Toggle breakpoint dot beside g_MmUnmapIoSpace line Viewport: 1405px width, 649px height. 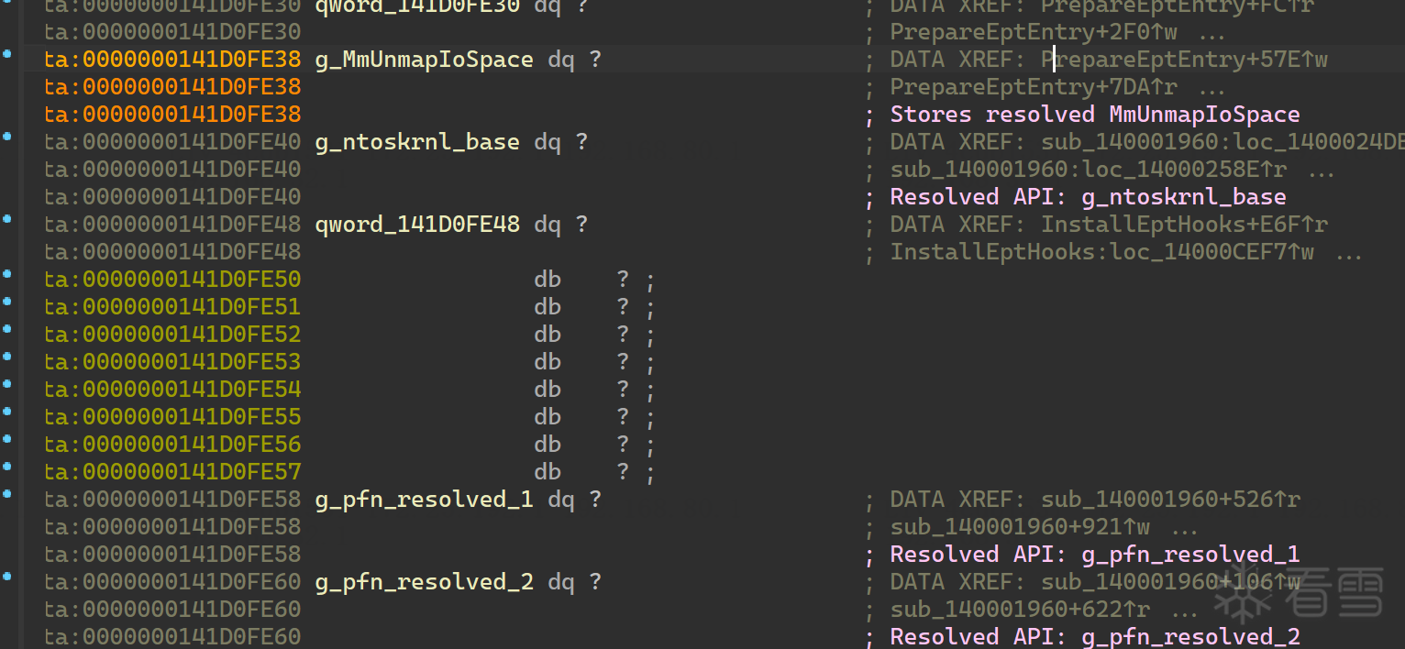(x=7, y=54)
